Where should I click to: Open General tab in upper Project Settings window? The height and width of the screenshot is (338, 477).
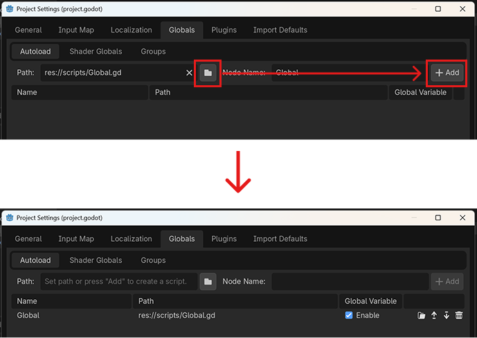pos(28,30)
